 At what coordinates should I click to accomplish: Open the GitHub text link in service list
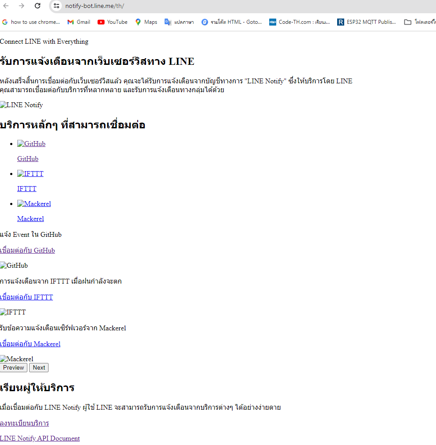click(28, 159)
